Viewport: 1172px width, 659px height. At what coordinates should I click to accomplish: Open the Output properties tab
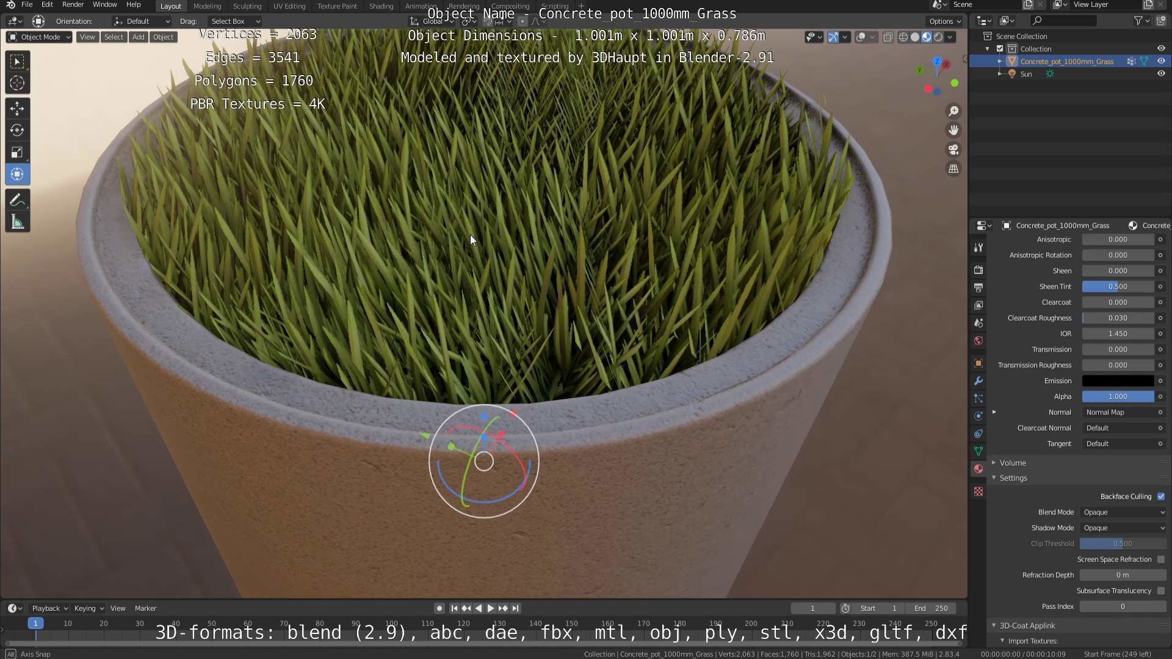click(978, 287)
